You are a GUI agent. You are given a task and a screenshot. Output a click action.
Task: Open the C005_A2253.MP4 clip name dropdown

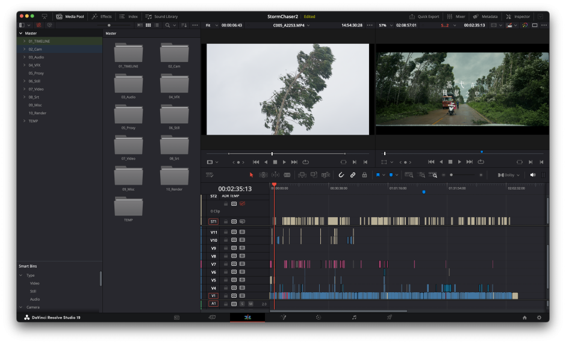coord(291,25)
